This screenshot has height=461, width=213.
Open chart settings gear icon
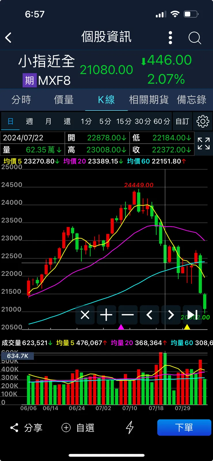click(203, 121)
